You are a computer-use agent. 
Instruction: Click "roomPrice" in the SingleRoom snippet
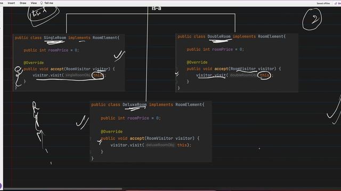(58, 50)
